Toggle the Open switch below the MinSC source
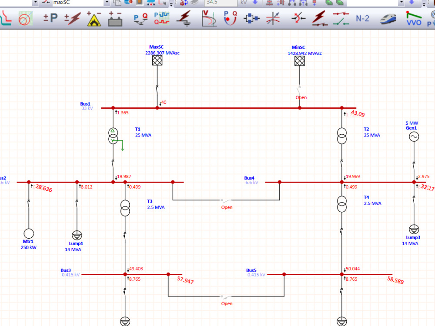435x326 pixels. tap(299, 89)
